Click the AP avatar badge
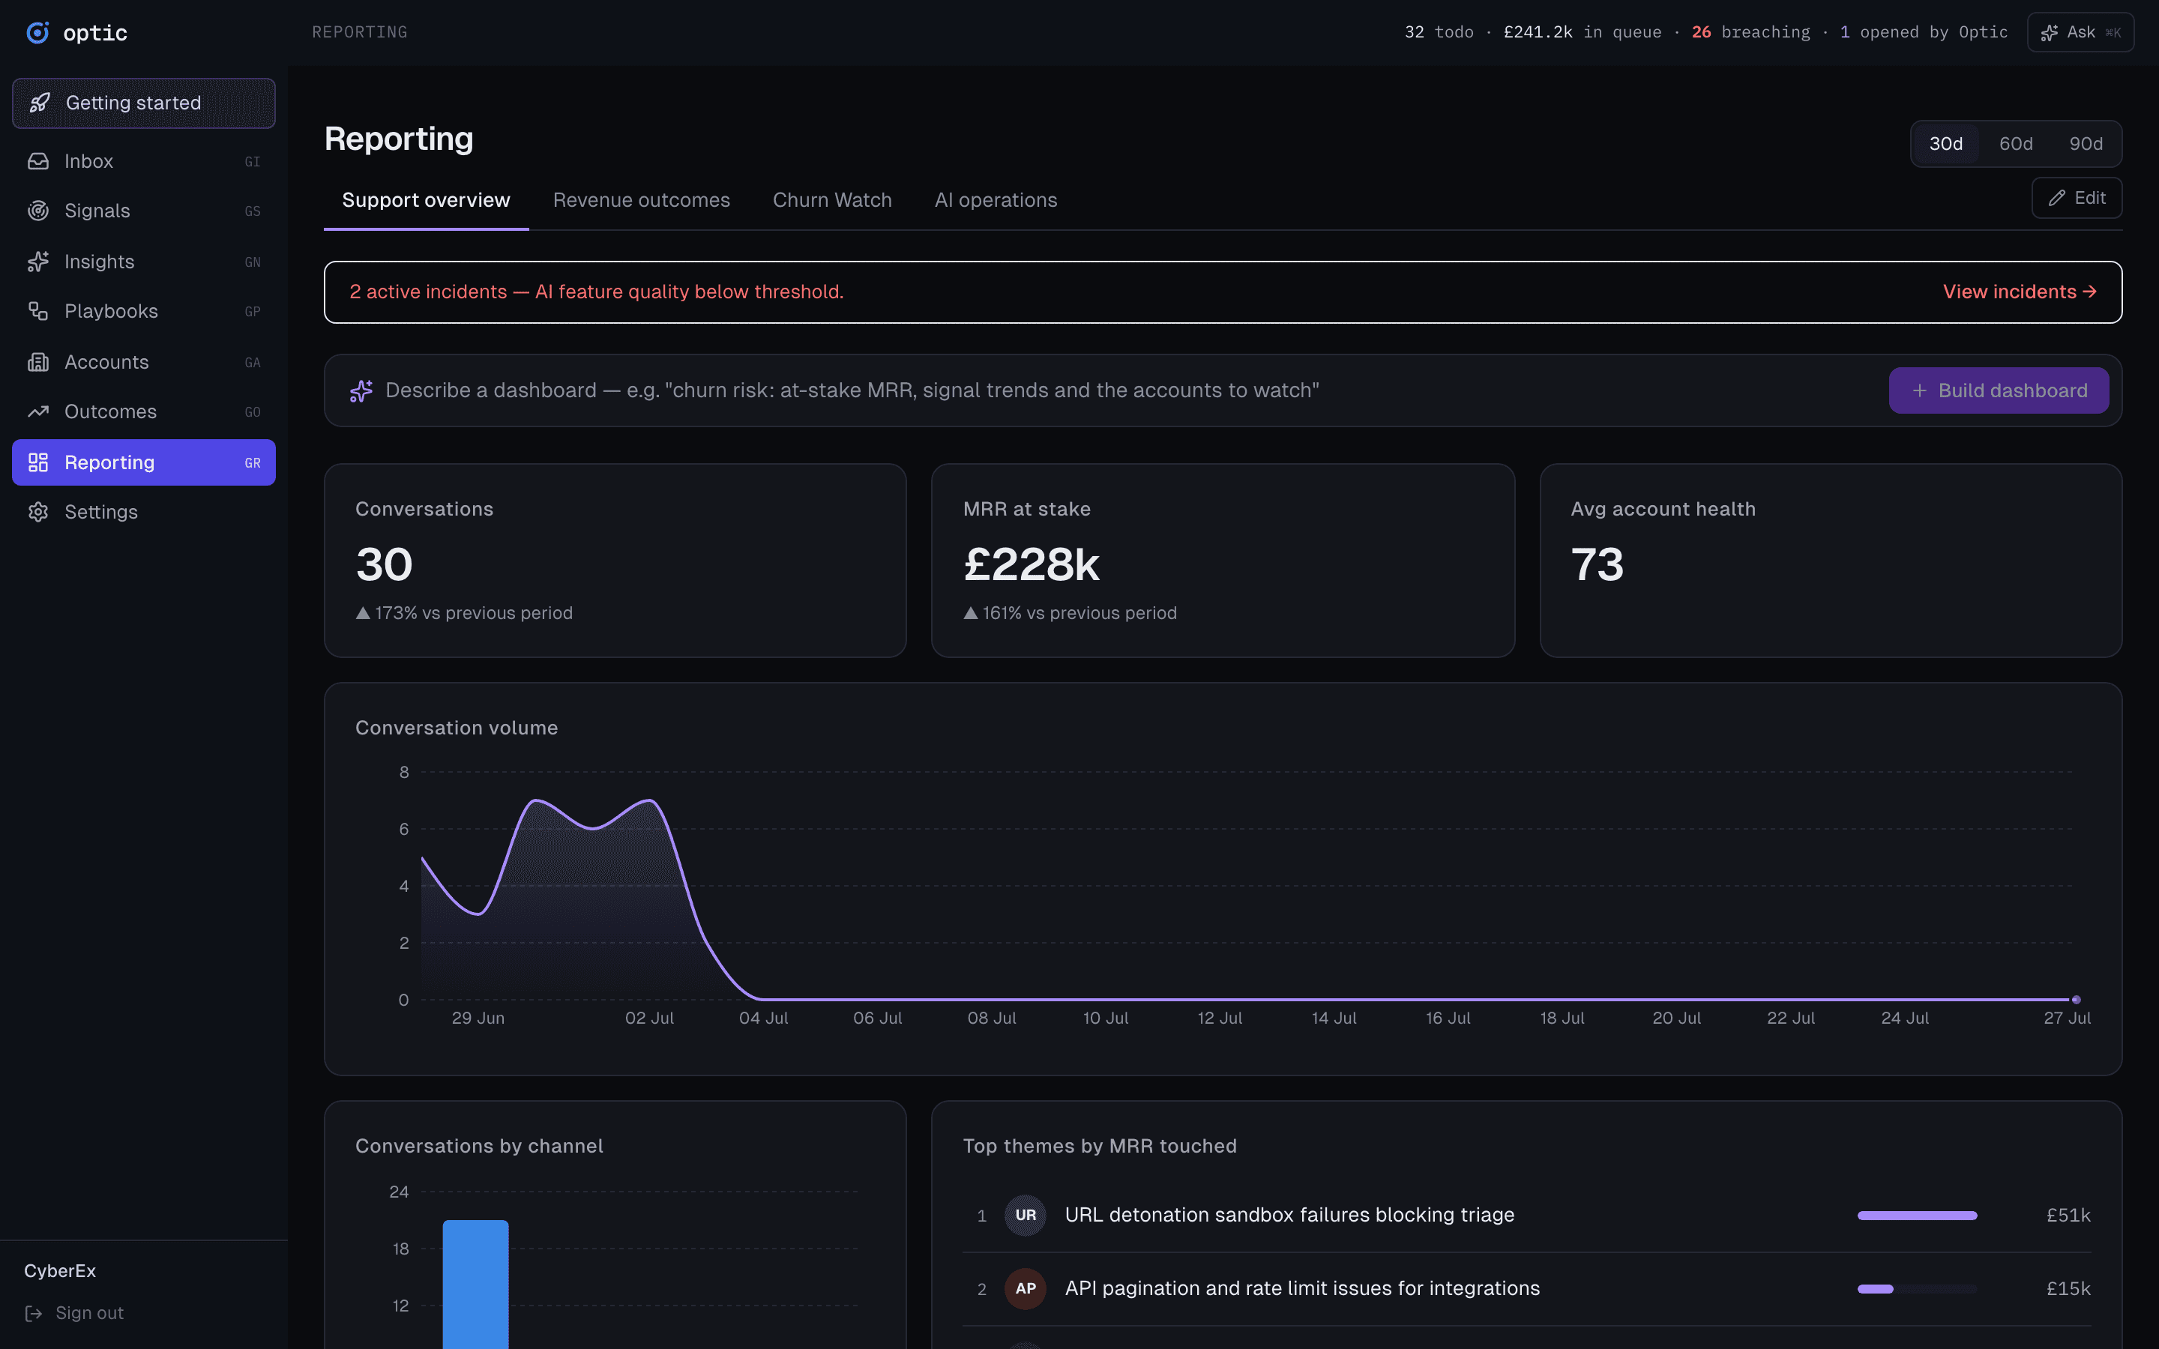Viewport: 2159px width, 1349px height. pyautogui.click(x=1025, y=1288)
